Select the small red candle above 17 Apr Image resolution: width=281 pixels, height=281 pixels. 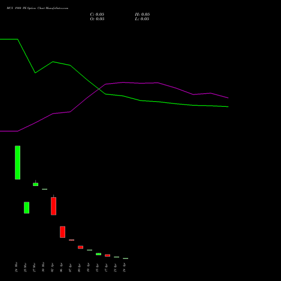[x=107, y=256]
